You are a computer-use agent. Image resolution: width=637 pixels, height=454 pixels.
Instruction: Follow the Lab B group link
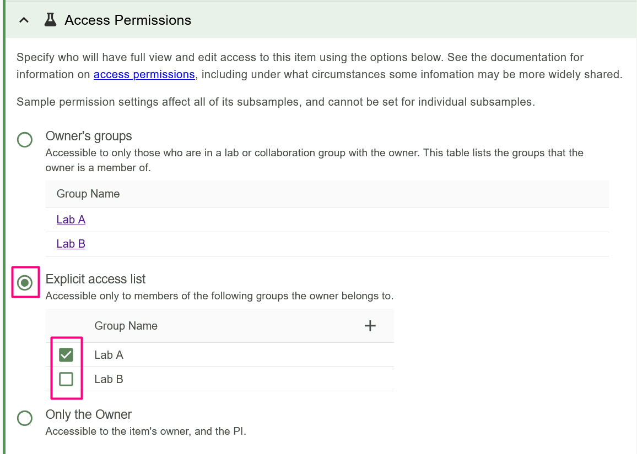pyautogui.click(x=71, y=244)
